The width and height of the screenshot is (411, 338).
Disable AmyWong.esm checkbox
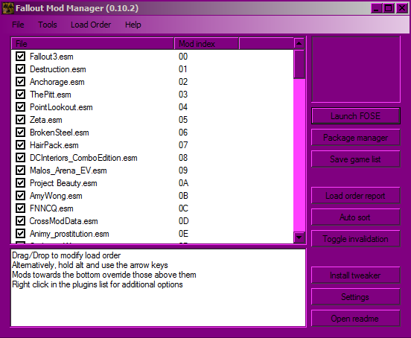click(20, 196)
